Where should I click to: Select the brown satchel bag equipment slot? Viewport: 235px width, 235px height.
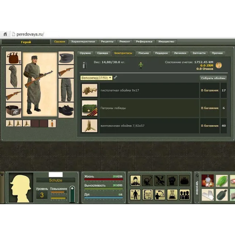pyautogui.click(x=14, y=58)
